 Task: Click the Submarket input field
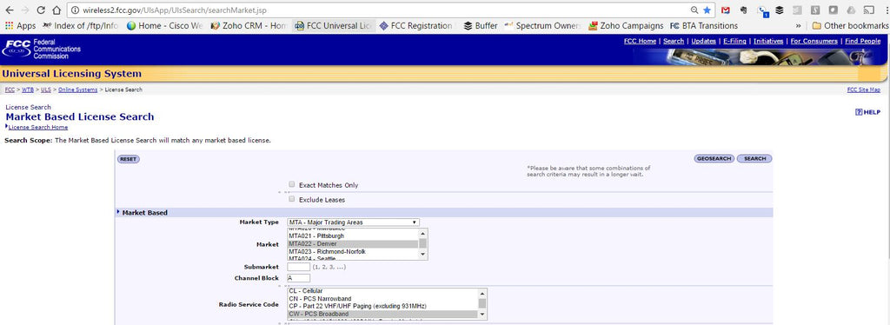[x=299, y=267]
